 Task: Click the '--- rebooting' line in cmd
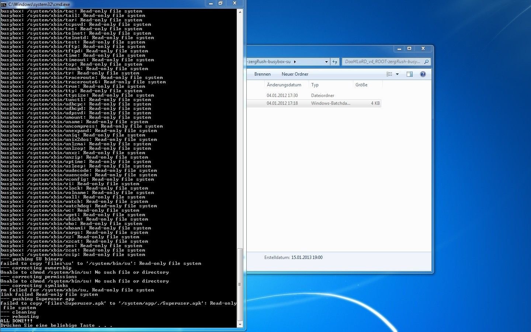point(20,317)
